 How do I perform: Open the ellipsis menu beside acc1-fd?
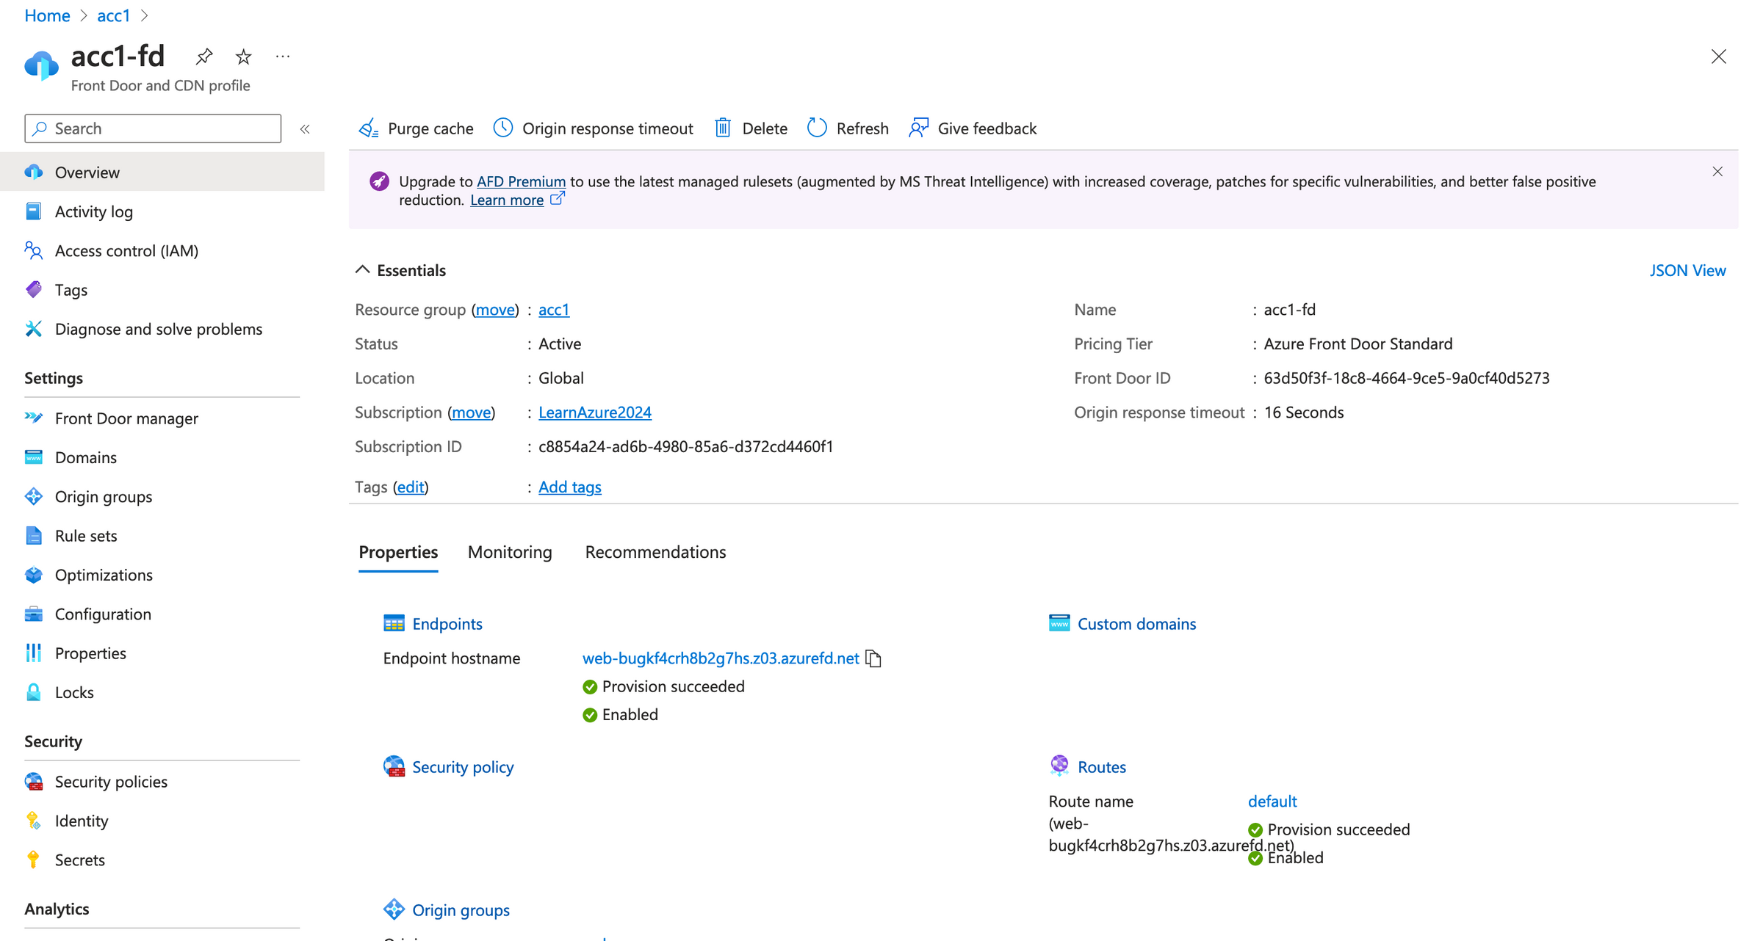pos(283,57)
